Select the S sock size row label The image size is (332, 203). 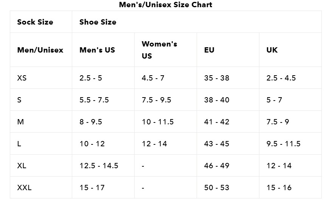[19, 100]
